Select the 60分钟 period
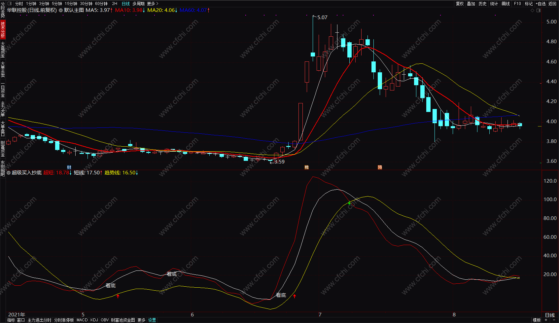Viewport: 559px width, 323px height. pyautogui.click(x=101, y=4)
